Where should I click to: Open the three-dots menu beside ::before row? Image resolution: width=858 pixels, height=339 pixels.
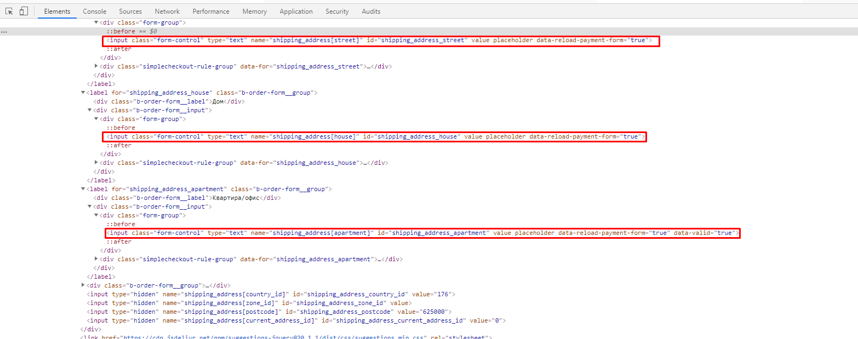tap(4, 32)
